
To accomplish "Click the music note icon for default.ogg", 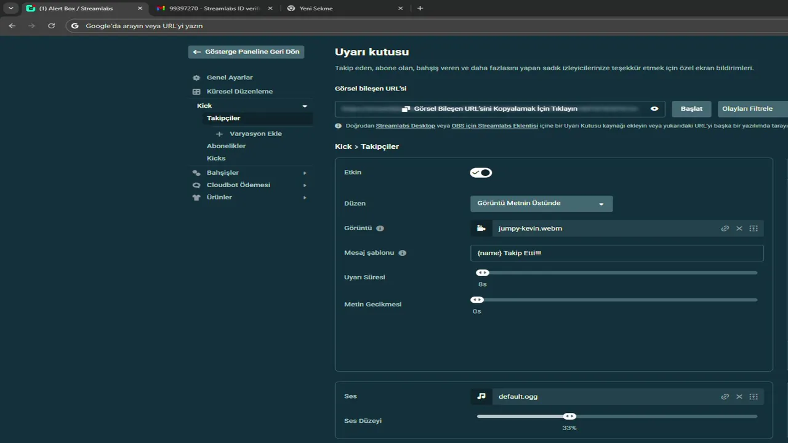I will click(x=481, y=396).
